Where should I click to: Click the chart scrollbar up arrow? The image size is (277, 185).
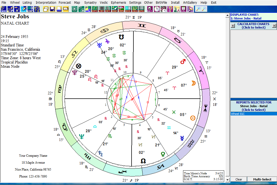pos(228,15)
